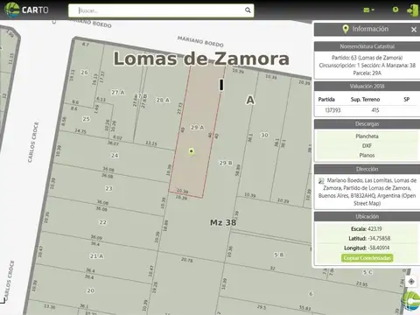Select parcel 24 on the map
Image resolution: width=420 pixels, height=315 pixels.
click(115, 156)
